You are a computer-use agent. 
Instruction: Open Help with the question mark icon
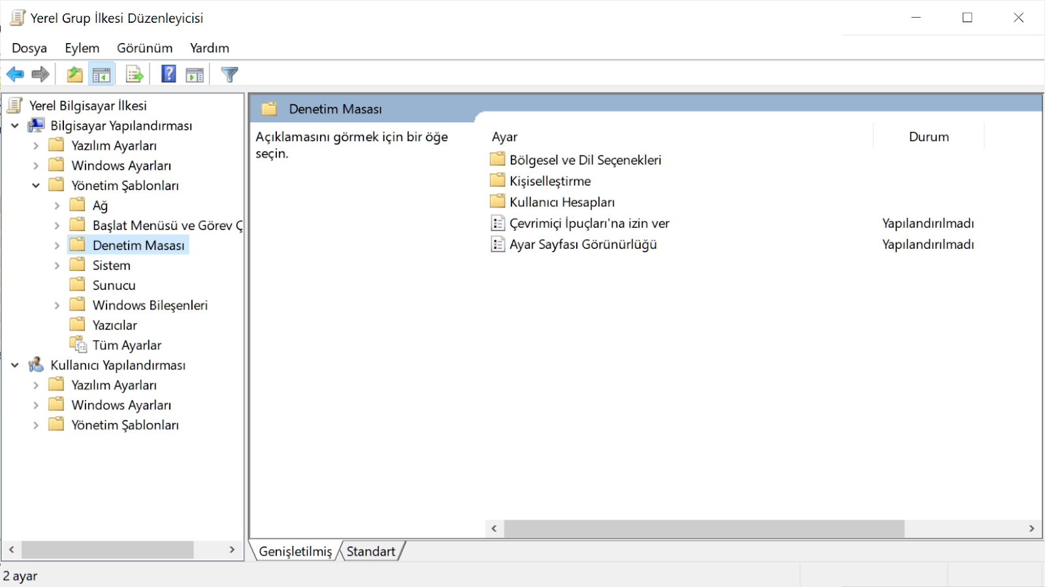click(169, 74)
